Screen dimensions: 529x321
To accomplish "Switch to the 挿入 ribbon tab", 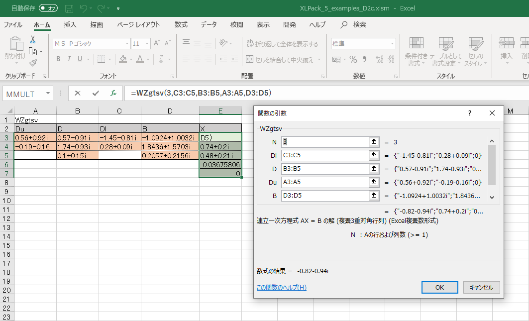I will (x=70, y=24).
